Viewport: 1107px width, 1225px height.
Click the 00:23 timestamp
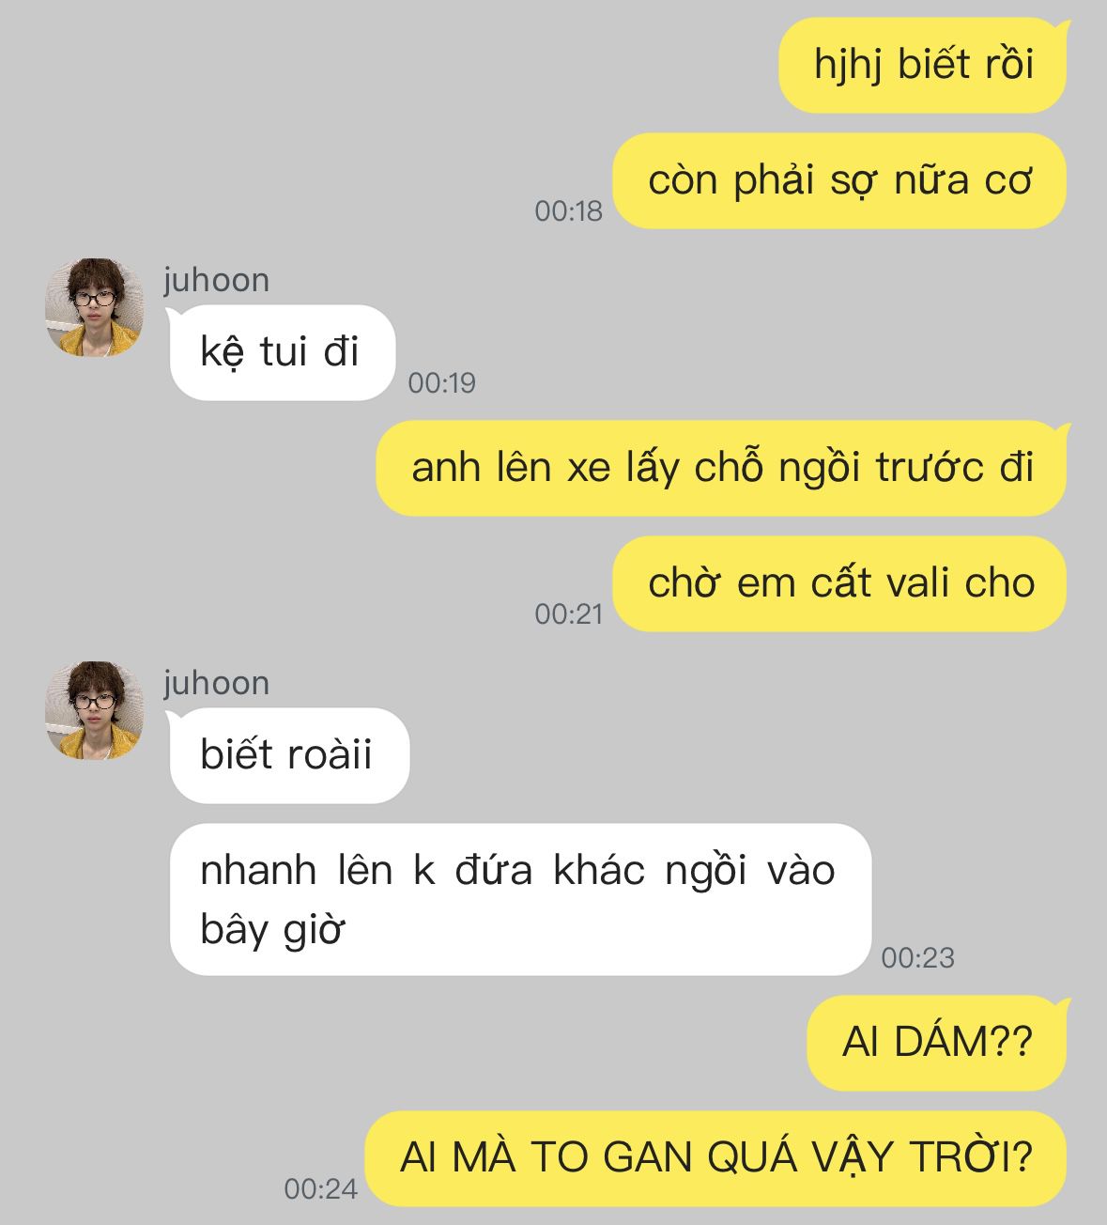(917, 958)
